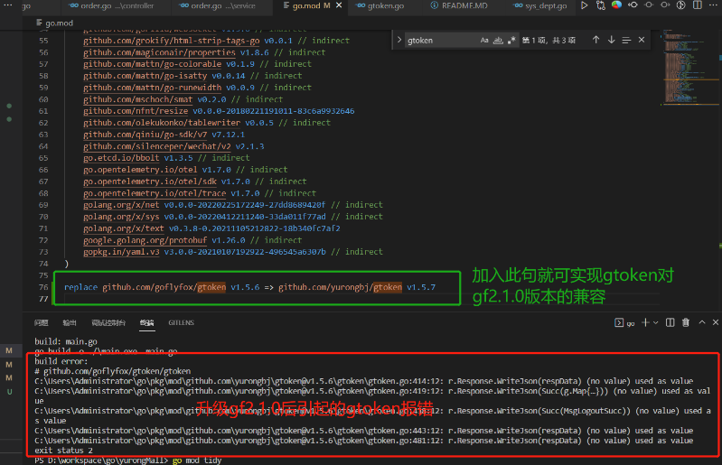
Task: Toggle find in selection icon
Action: point(626,40)
